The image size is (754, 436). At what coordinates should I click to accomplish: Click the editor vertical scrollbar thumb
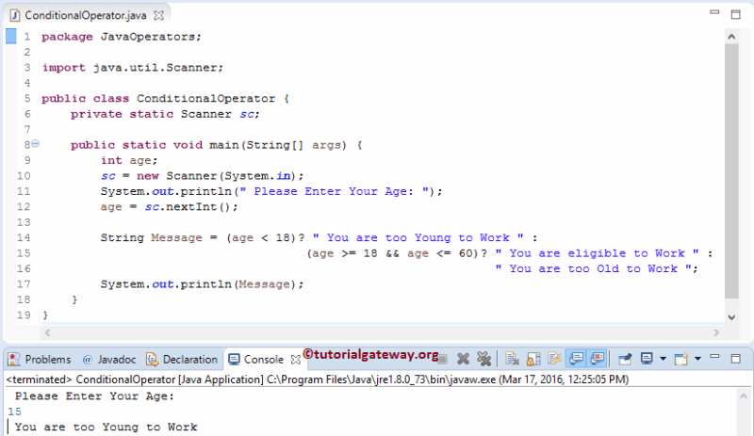click(731, 170)
